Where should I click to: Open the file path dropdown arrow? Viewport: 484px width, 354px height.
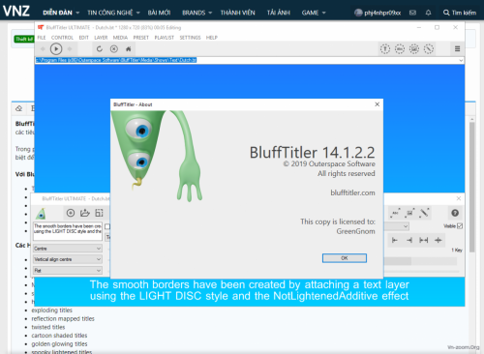point(461,60)
